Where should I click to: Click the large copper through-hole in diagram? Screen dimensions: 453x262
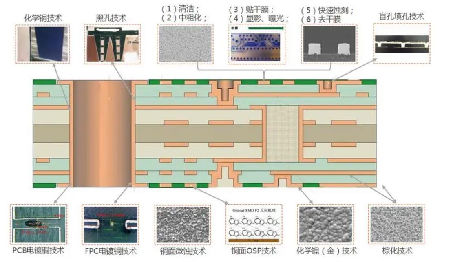click(x=102, y=133)
